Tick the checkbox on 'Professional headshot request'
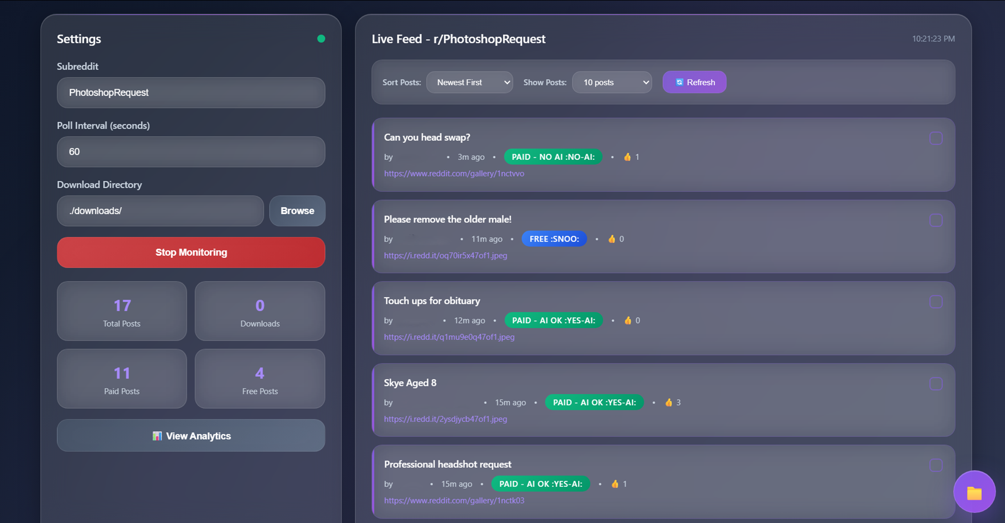This screenshot has width=1005, height=523. pyautogui.click(x=936, y=465)
